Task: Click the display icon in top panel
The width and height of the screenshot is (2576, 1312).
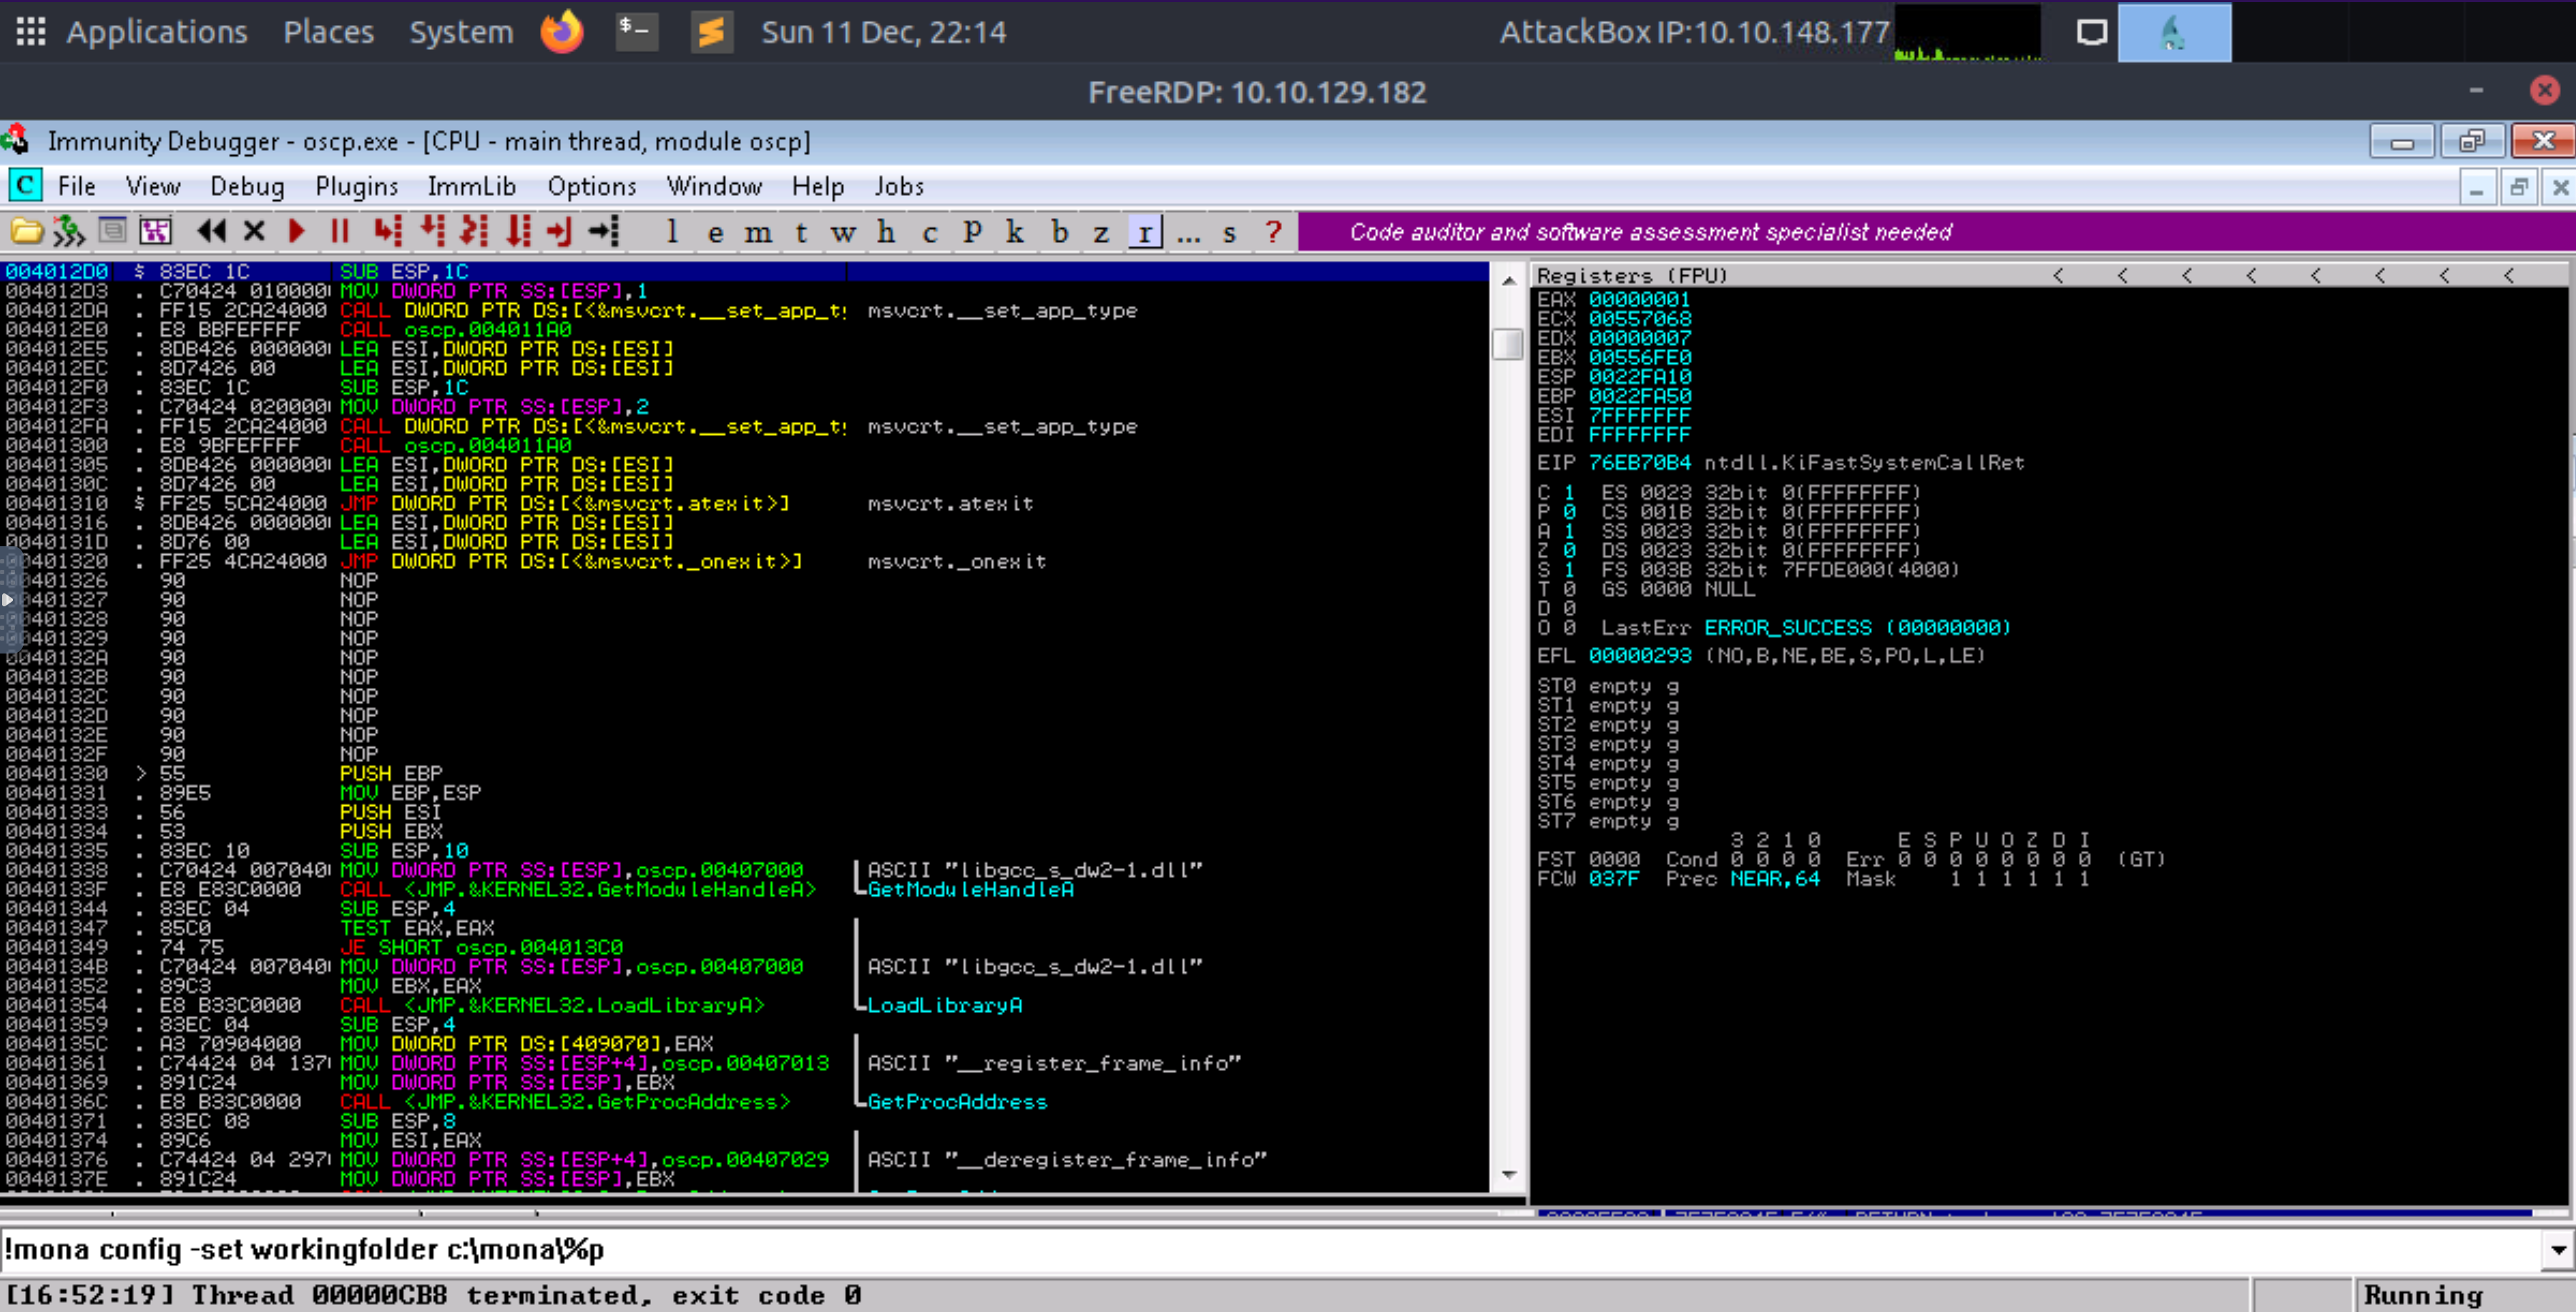Action: pos(2092,32)
